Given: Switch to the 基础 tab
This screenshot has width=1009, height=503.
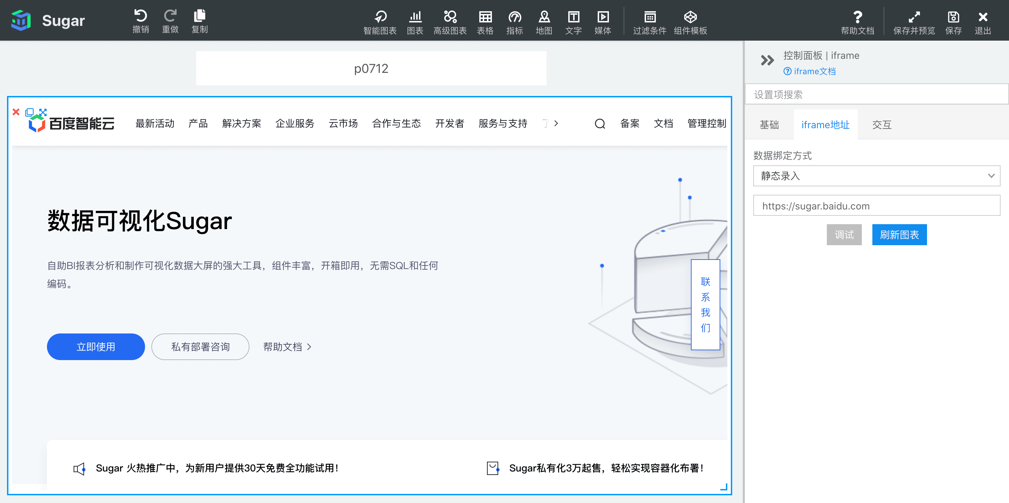Looking at the screenshot, I should (769, 125).
